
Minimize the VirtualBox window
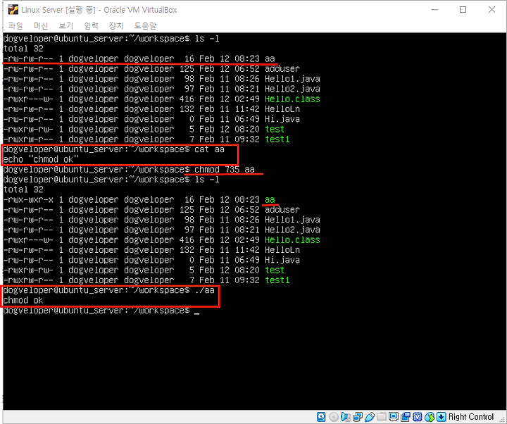tap(434, 10)
